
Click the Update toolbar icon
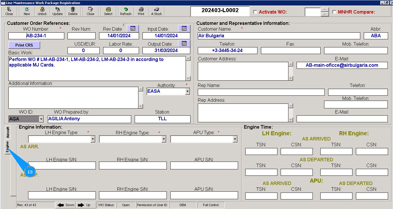57,11
